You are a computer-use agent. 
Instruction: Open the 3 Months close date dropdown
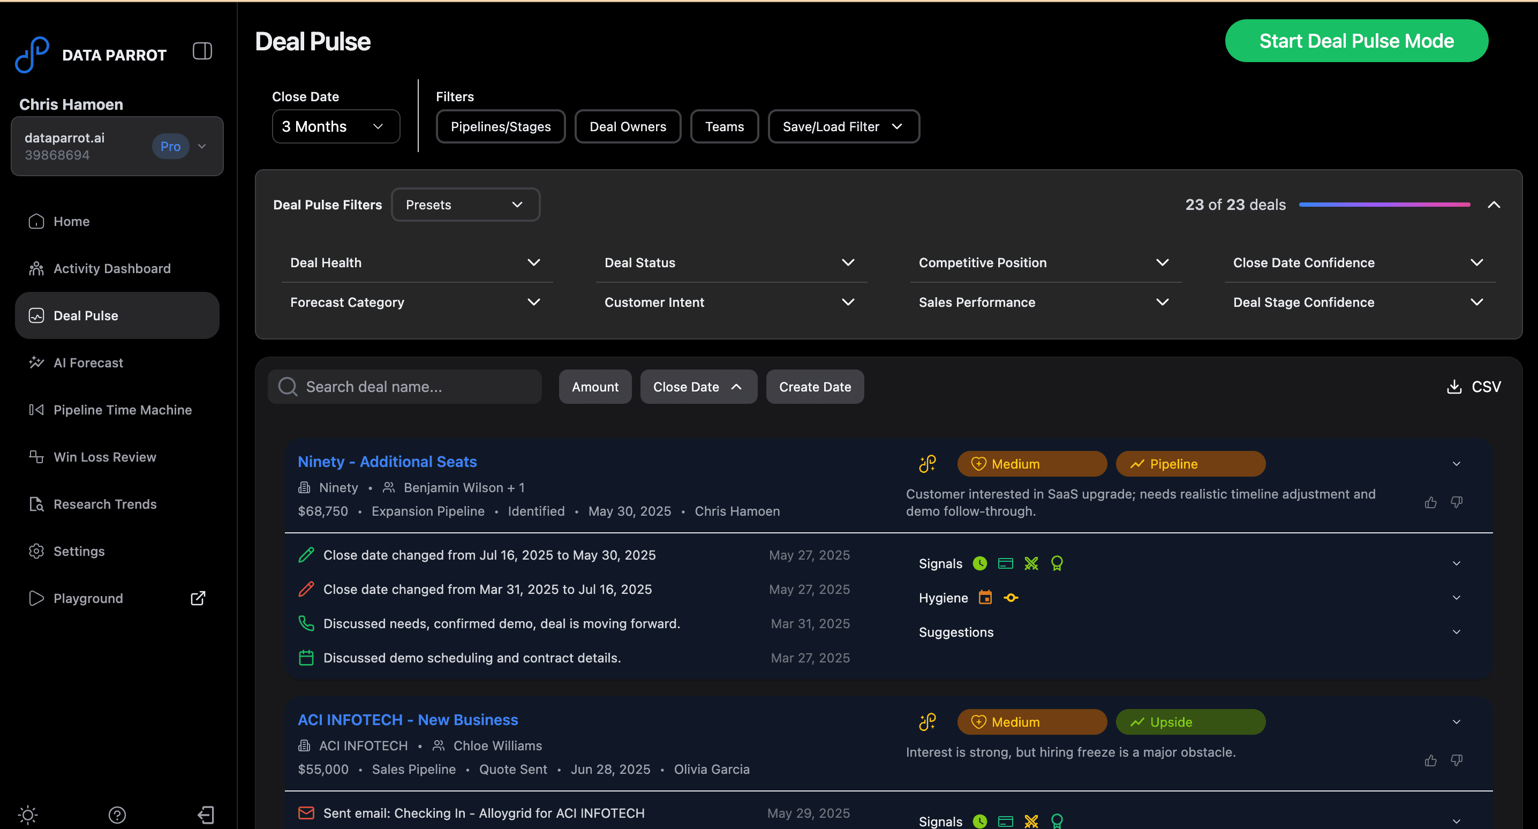[x=336, y=126]
